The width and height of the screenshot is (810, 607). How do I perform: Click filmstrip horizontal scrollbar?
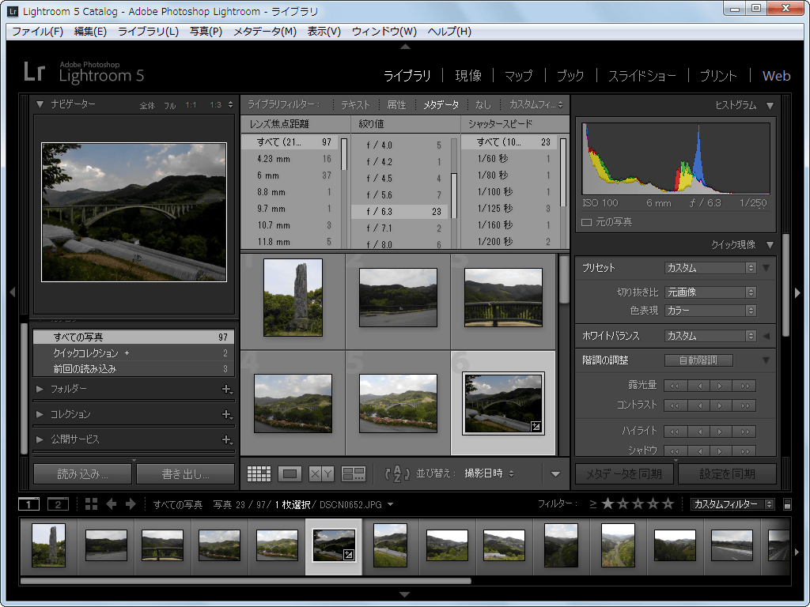coord(245,581)
